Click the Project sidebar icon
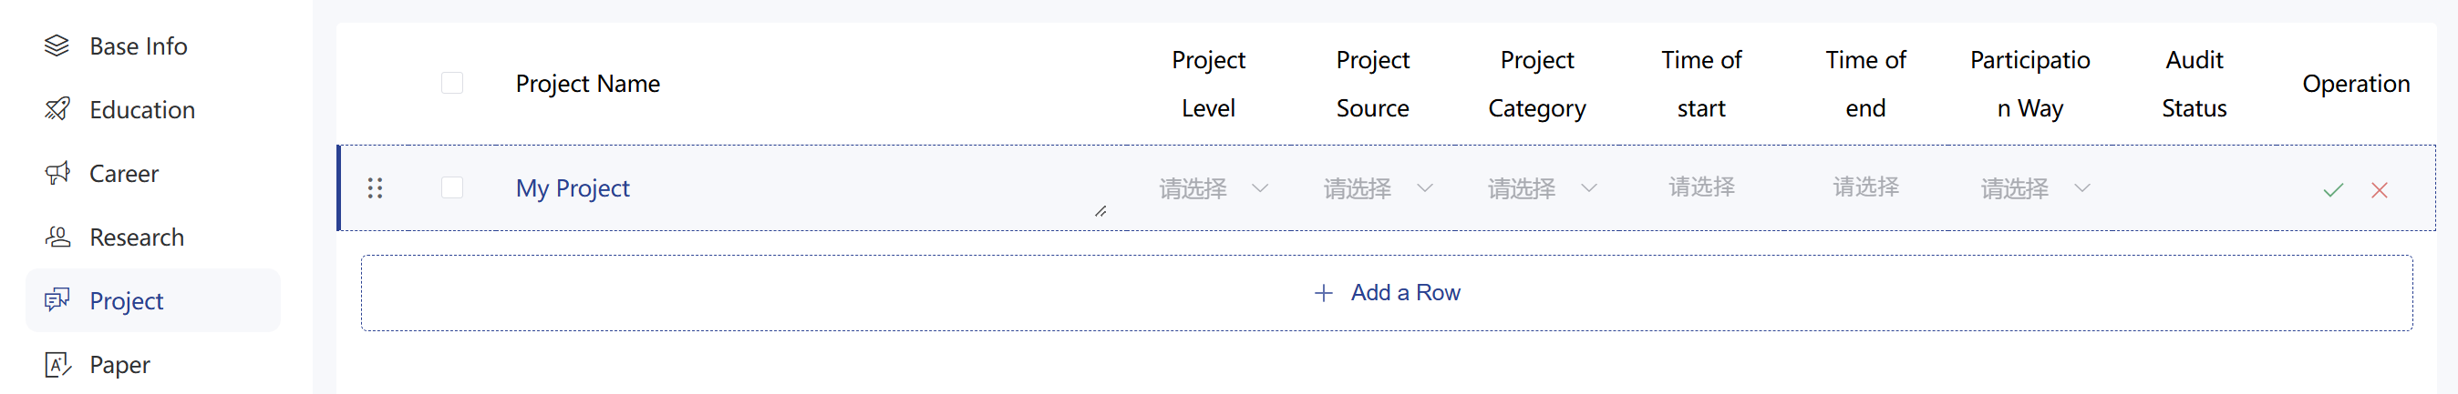 point(57,301)
